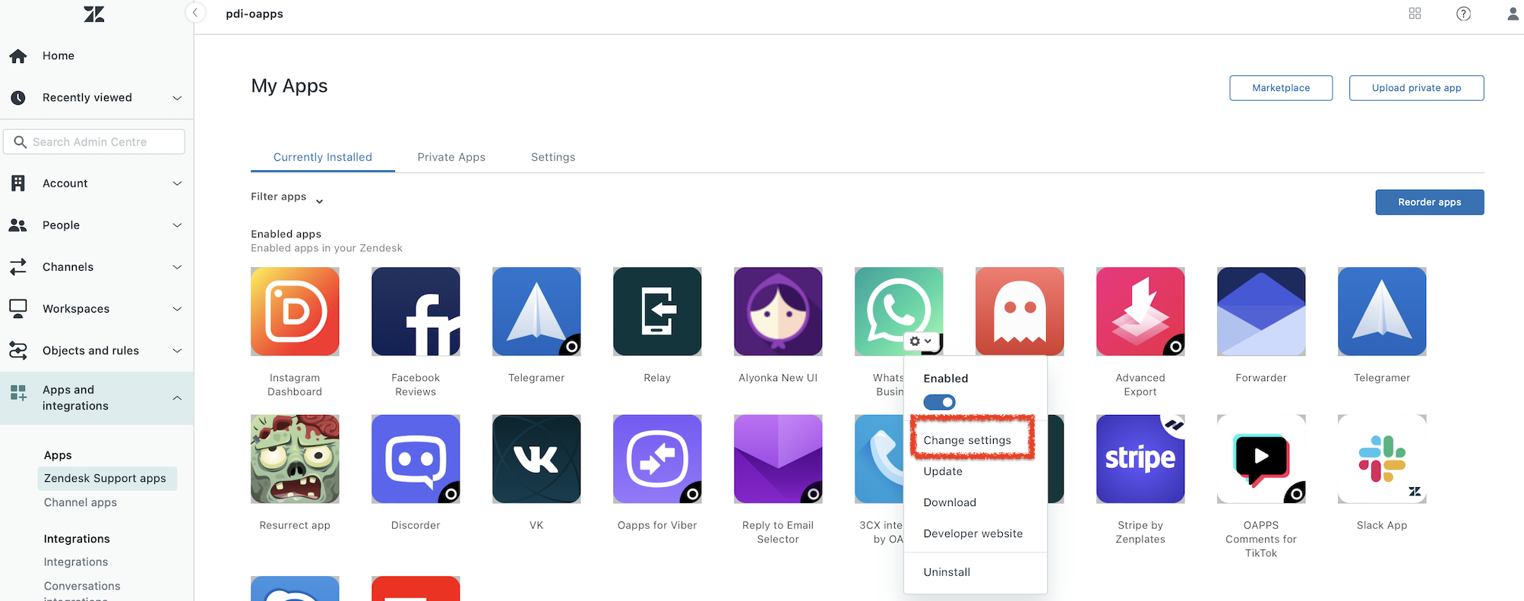Image resolution: width=1524 pixels, height=601 pixels.
Task: Open Conversations integrations link
Action: pos(82,590)
